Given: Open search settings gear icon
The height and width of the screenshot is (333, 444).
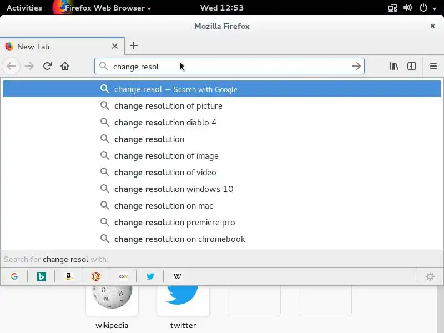Looking at the screenshot, I should pos(430,276).
